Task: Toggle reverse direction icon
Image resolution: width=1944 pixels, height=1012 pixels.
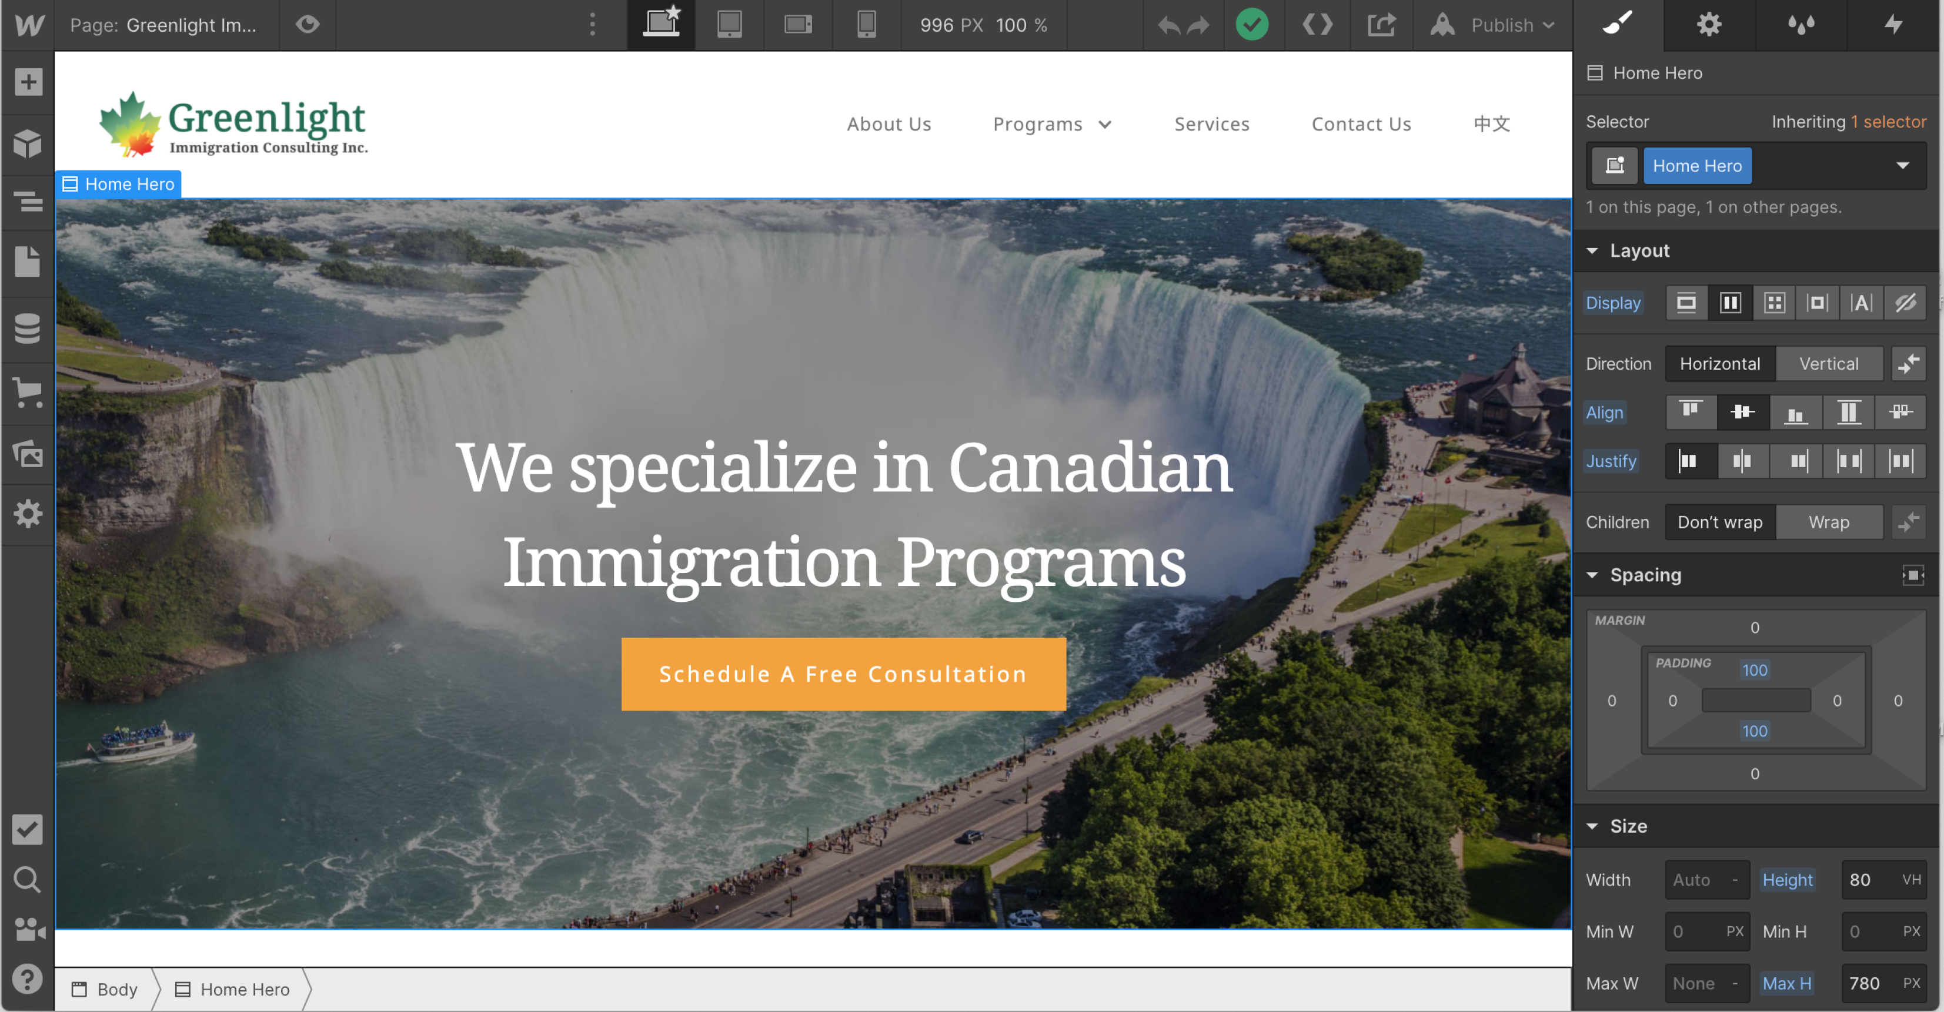Action: [x=1909, y=363]
